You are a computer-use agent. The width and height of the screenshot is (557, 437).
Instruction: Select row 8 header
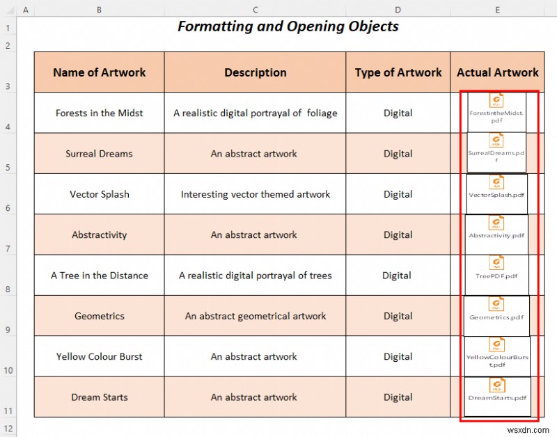(x=8, y=275)
